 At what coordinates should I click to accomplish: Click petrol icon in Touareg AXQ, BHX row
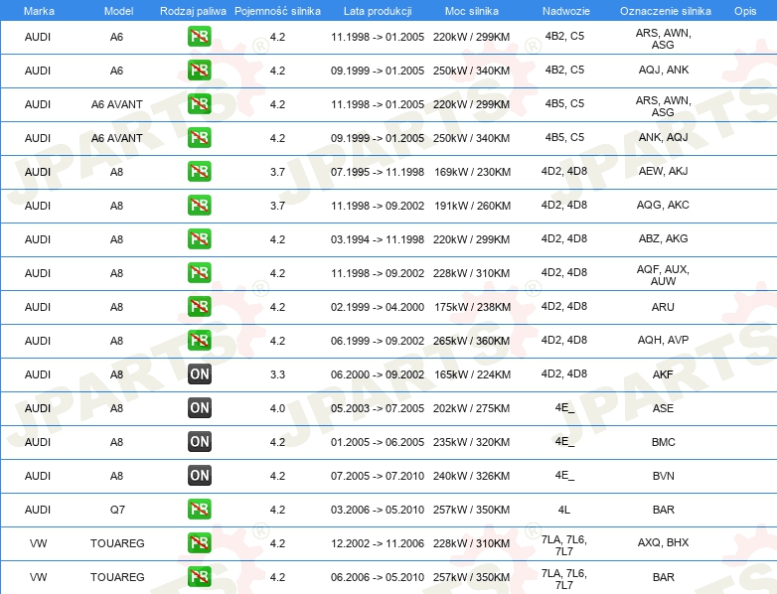[x=199, y=543]
